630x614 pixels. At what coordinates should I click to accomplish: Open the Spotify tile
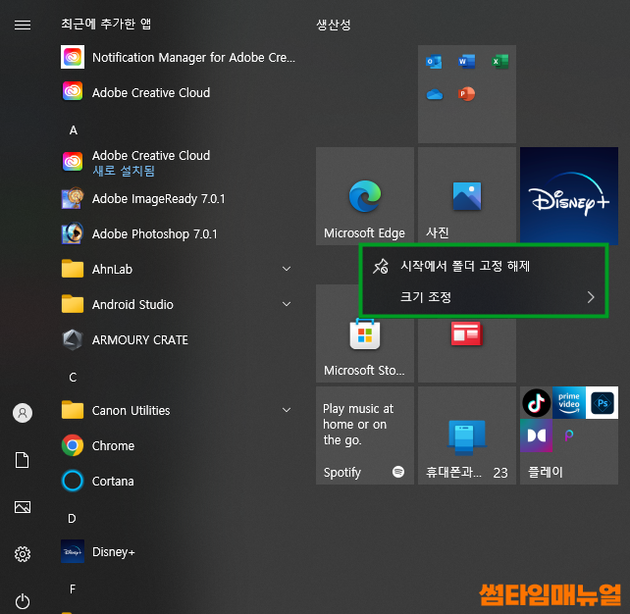[x=365, y=435]
